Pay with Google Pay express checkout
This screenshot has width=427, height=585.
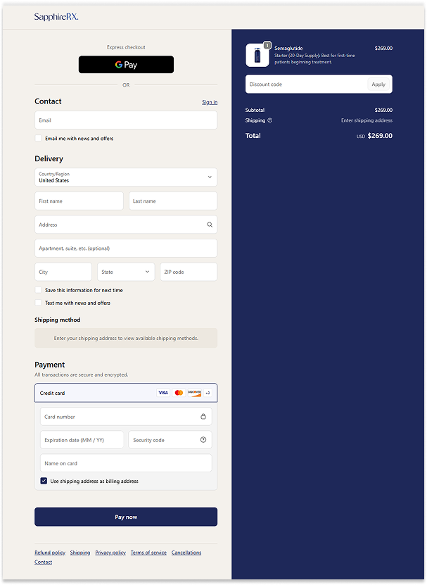126,65
